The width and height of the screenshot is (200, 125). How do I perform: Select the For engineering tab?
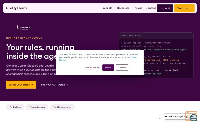tap(37, 107)
